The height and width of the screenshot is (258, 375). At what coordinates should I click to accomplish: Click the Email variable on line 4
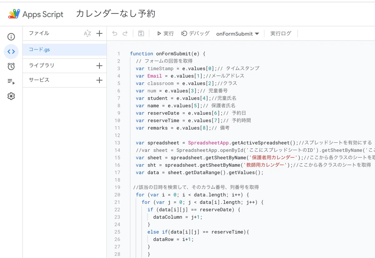click(x=155, y=76)
